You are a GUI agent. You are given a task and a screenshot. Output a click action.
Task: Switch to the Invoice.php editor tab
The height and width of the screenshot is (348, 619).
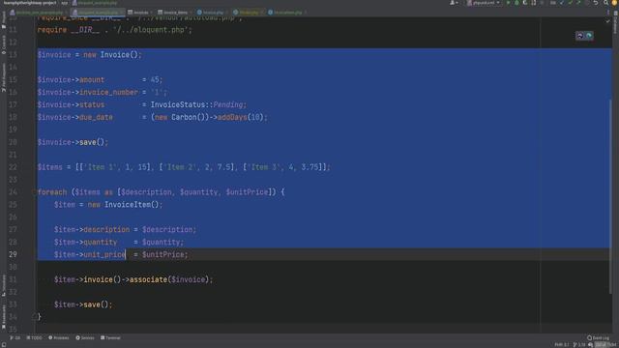pos(212,13)
